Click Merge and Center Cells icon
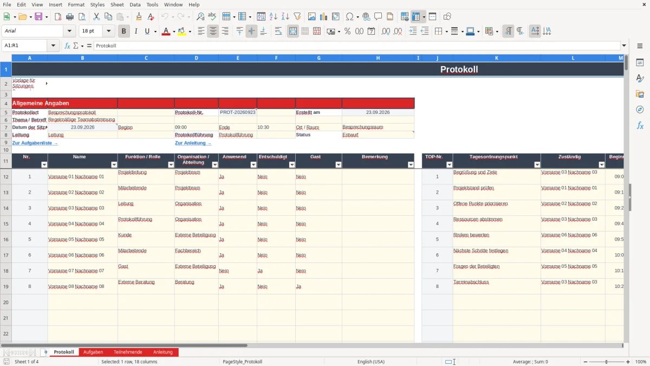Screen dimensions: 650x366 point(293,31)
